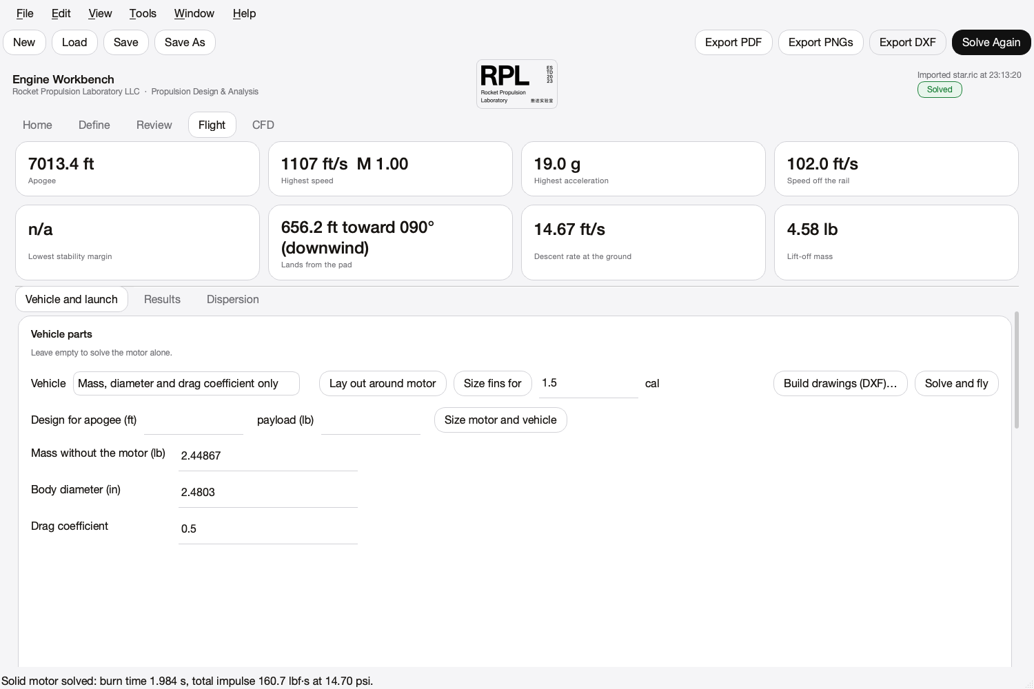
Task: Edit the Body diameter field
Action: pos(268,492)
